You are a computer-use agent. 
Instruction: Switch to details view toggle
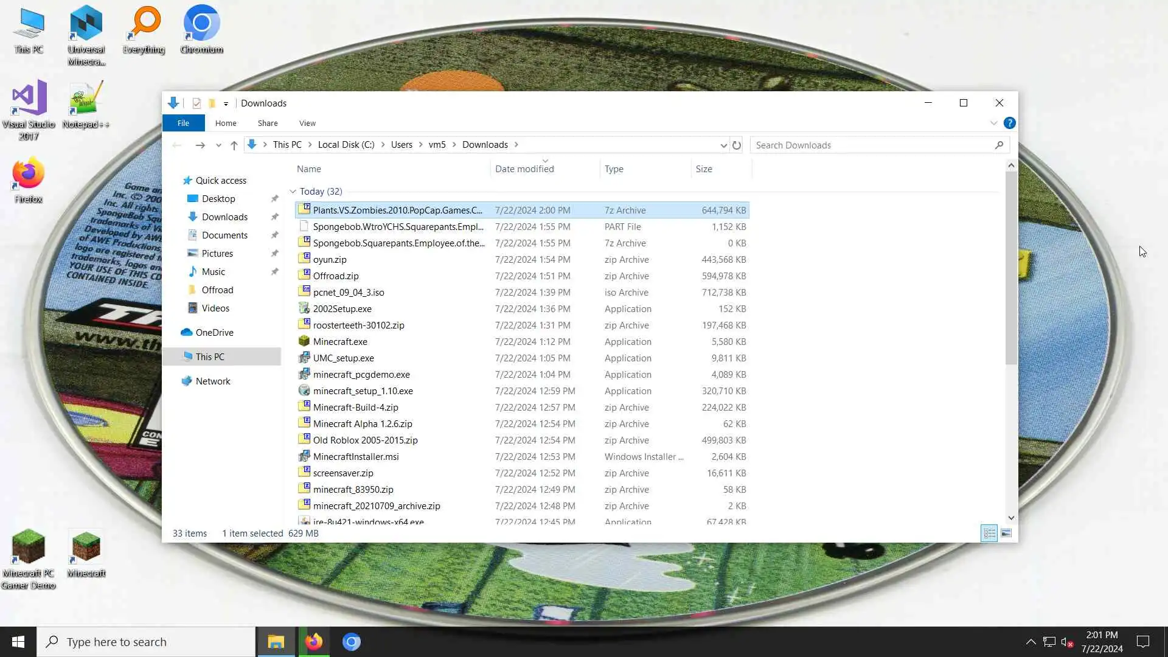click(989, 534)
